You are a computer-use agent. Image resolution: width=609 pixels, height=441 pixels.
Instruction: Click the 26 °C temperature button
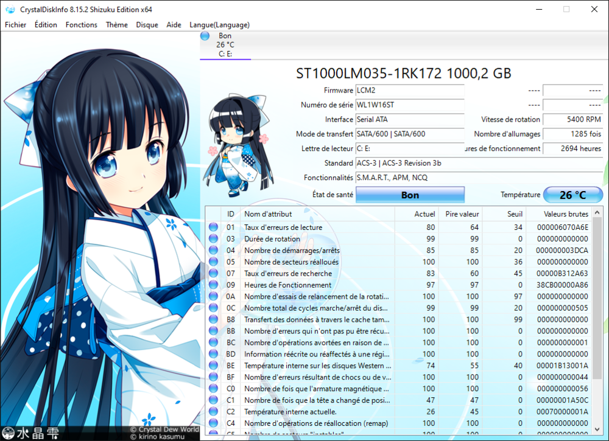point(572,195)
